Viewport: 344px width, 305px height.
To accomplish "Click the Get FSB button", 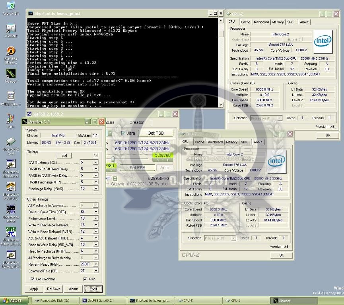I will point(155,133).
